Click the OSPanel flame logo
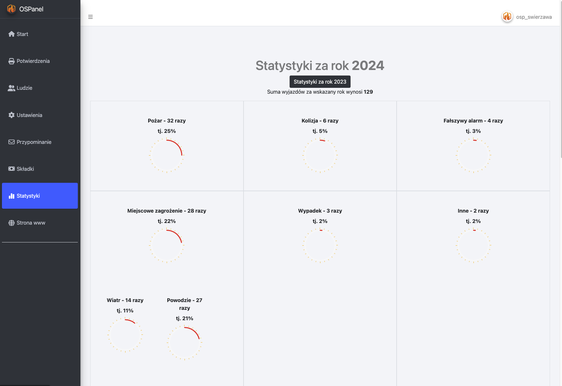The image size is (562, 386). point(11,9)
